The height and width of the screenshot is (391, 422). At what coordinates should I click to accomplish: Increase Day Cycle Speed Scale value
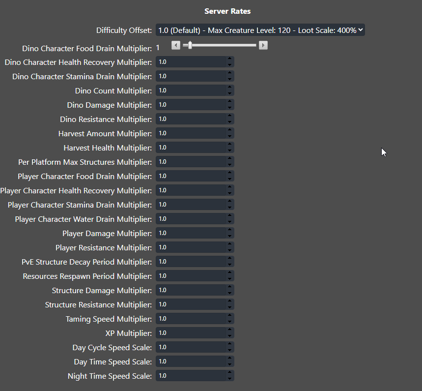(x=229, y=345)
